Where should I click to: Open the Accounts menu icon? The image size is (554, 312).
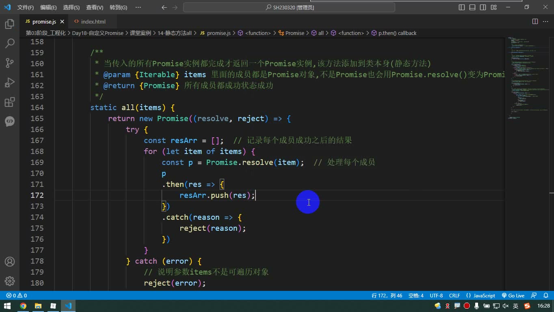[x=10, y=262]
